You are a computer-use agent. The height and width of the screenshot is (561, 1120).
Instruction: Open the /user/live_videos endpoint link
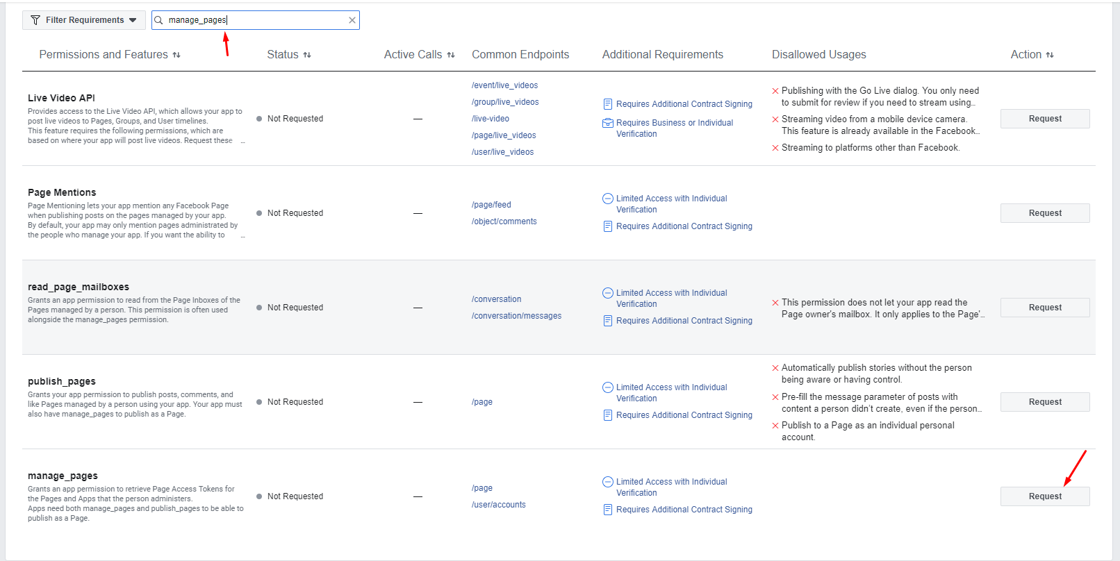coord(502,152)
